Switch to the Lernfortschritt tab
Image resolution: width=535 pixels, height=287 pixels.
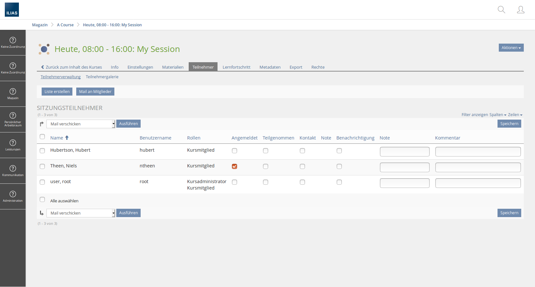tap(236, 67)
